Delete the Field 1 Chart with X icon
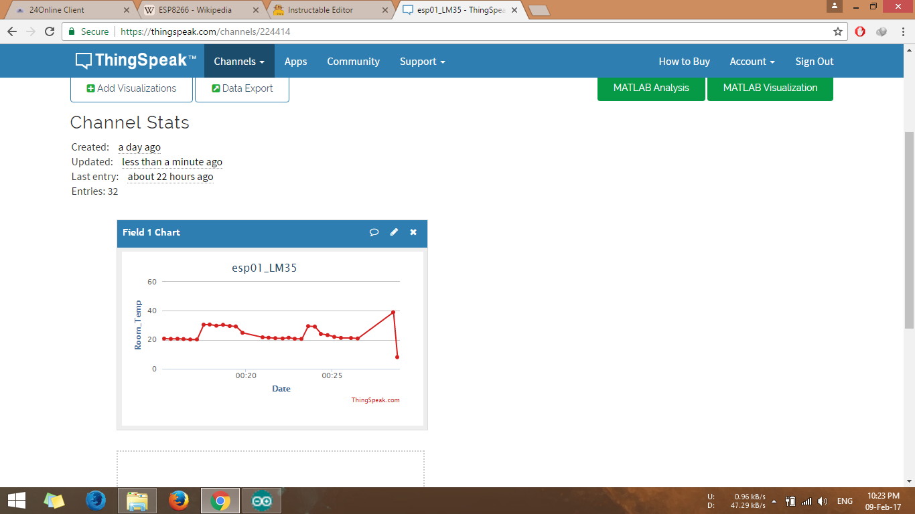Viewport: 915px width, 514px height. pos(413,232)
